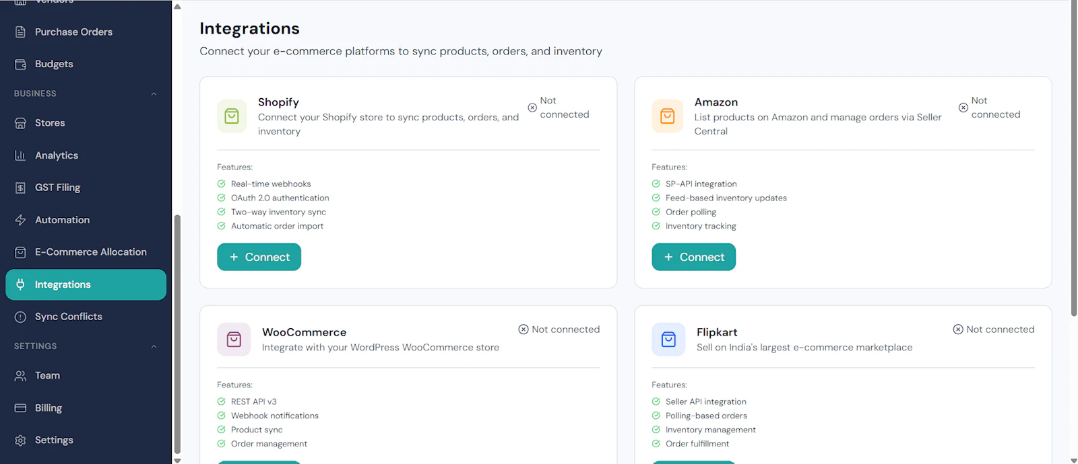Click the WooCommerce purple bag icon
The image size is (1078, 464).
[234, 340]
